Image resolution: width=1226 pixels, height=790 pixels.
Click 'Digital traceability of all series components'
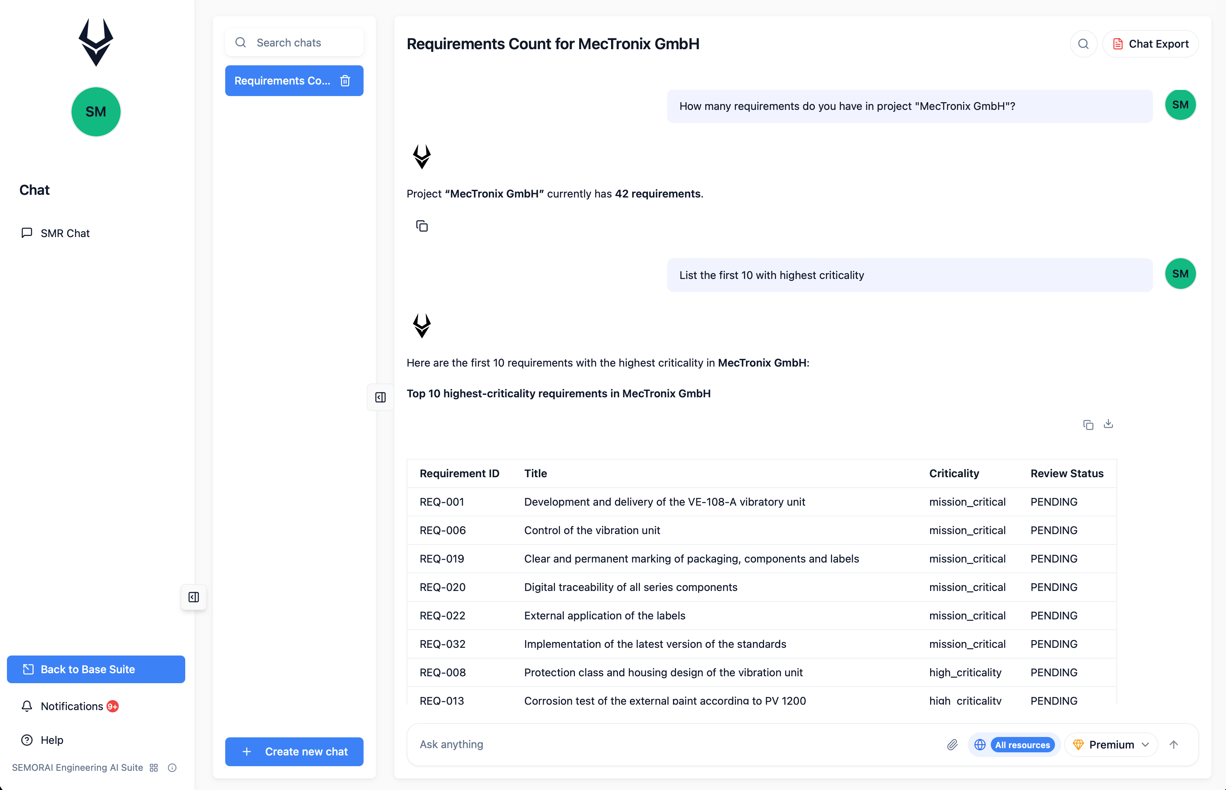click(x=630, y=587)
